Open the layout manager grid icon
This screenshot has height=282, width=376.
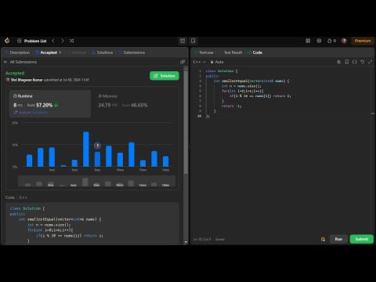point(308,41)
